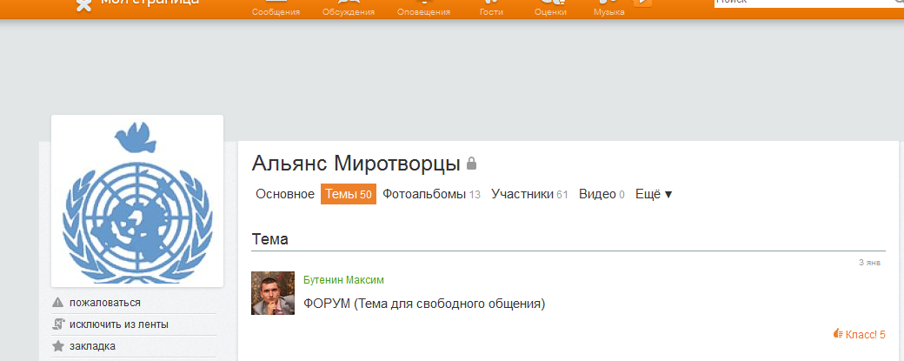Select the Темы 50 tab

click(x=349, y=194)
